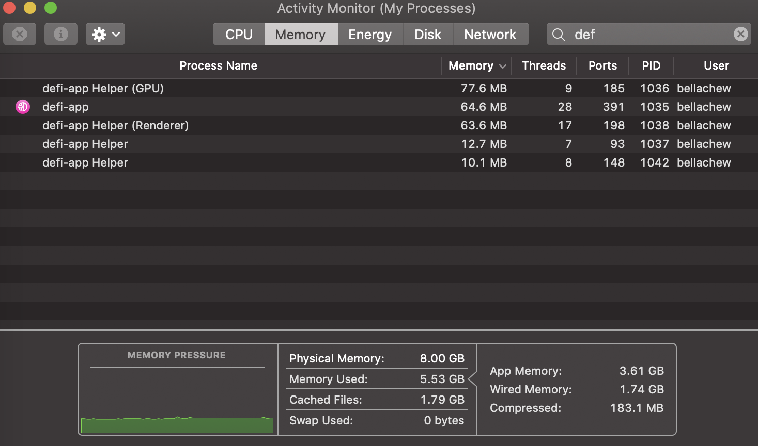Toggle Memory column sort direction arrow
Screen dimensions: 758x446
(x=503, y=66)
